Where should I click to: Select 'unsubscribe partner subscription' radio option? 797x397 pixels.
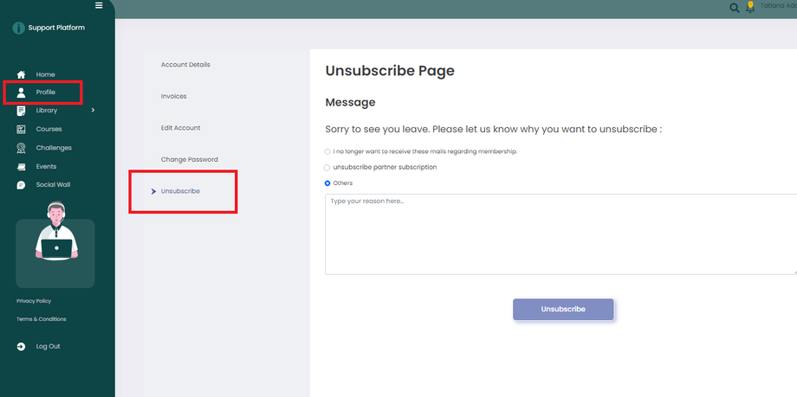[x=327, y=167]
